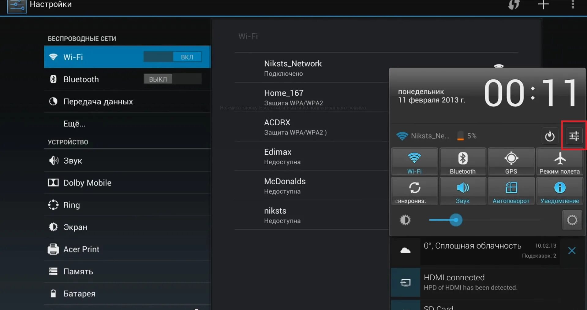
Task: Click the date 11 февраля 2013 г.
Action: coord(432,100)
